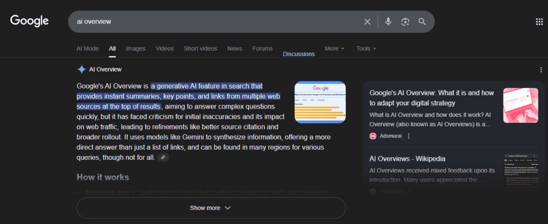Click the Adsmurai favicon
The width and height of the screenshot is (548, 224).
coord(373,136)
